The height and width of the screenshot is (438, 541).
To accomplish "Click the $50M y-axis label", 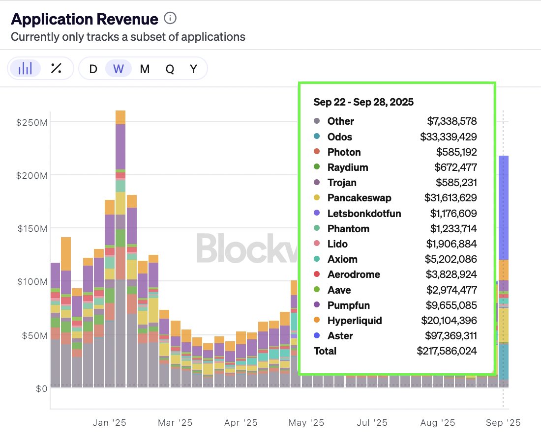I will pyautogui.click(x=34, y=335).
